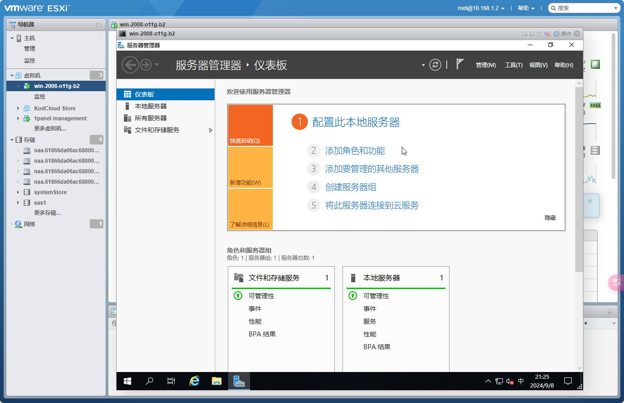Click the 网络 globe icon in navigator
Screen dimensions: 624x403
[18, 224]
